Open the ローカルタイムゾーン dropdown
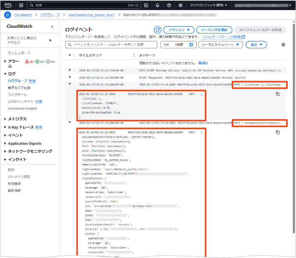The width and height of the screenshot is (296, 258). (x=220, y=45)
